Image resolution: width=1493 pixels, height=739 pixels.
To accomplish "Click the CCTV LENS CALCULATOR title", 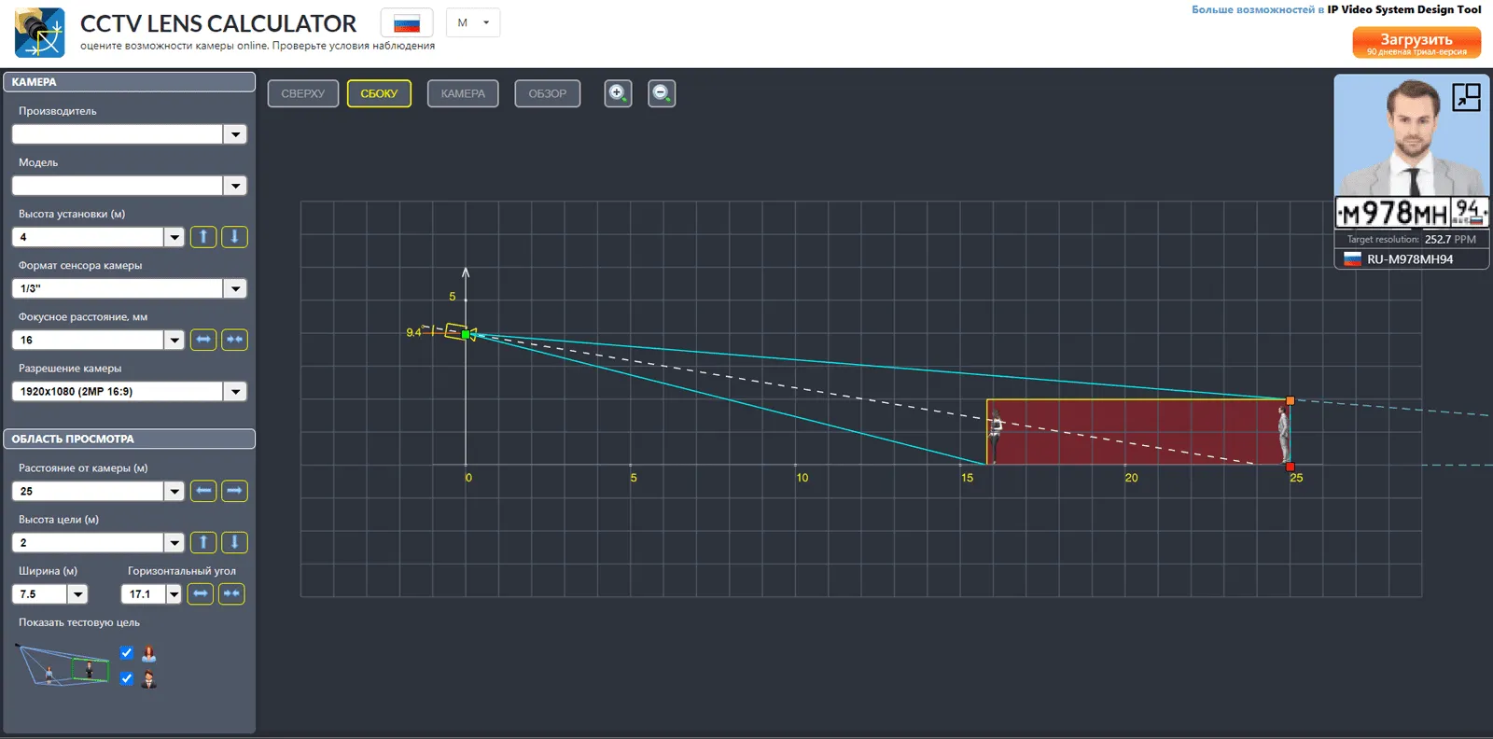I will (218, 23).
